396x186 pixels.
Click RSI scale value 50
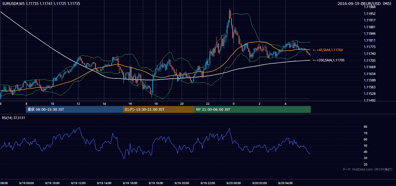[x=365, y=145]
